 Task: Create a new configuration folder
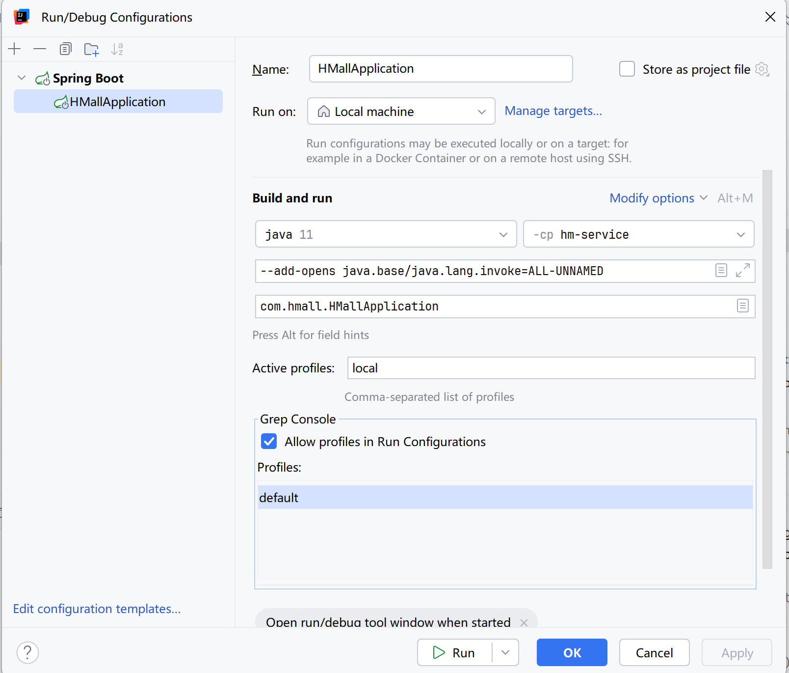pyautogui.click(x=91, y=49)
